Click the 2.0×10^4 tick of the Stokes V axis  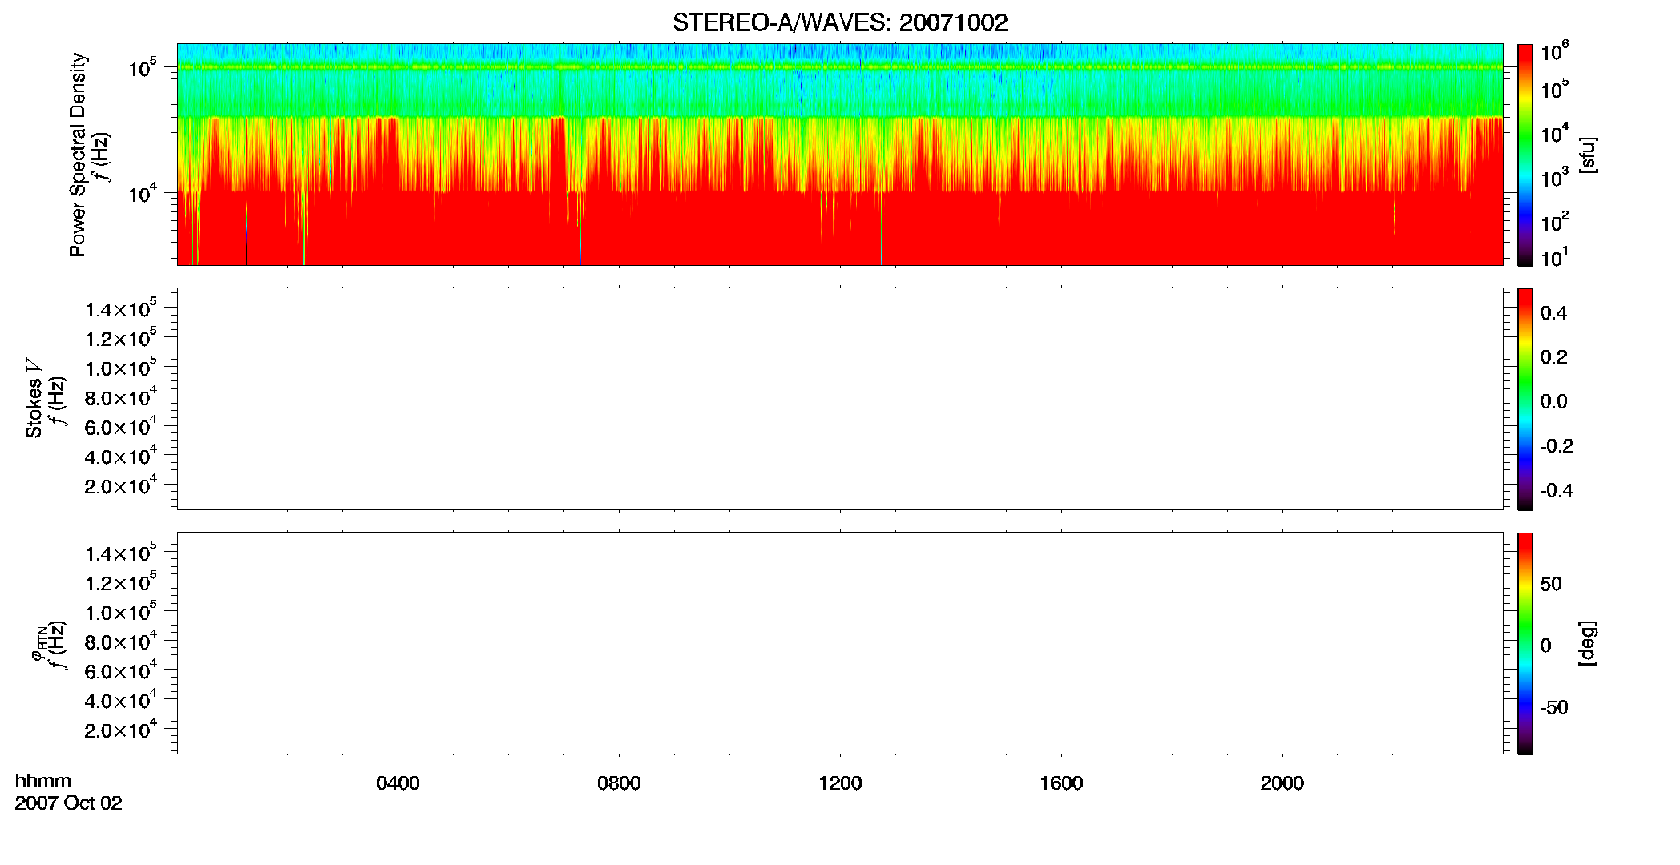pyautogui.click(x=121, y=485)
